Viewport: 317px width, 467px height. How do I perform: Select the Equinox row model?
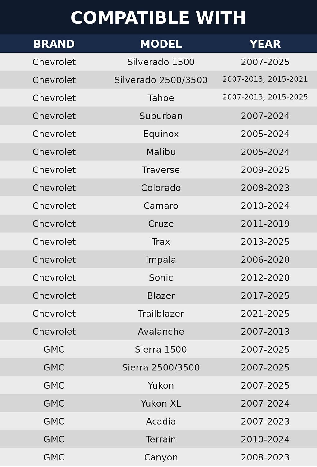tap(161, 134)
